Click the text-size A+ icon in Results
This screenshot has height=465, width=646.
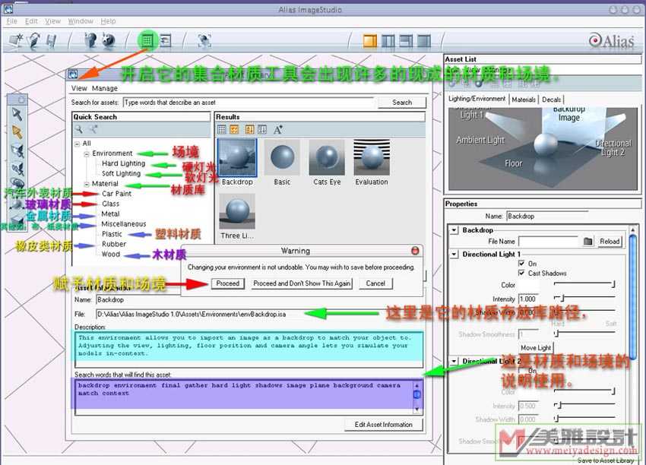pyautogui.click(x=277, y=129)
